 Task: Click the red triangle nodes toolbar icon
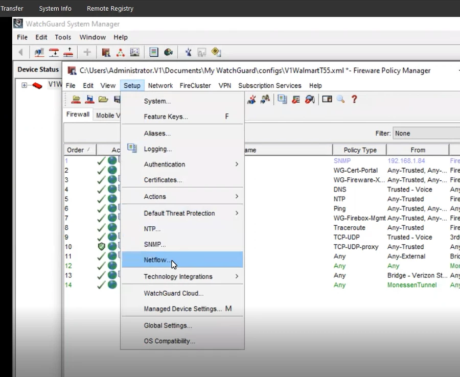coord(120,52)
